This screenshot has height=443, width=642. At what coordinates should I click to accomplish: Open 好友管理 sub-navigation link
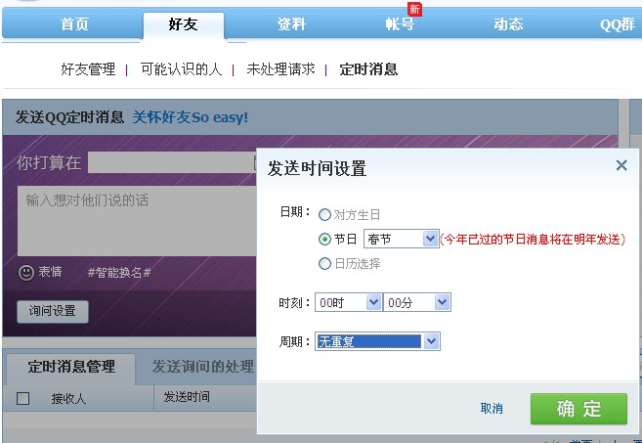(88, 69)
